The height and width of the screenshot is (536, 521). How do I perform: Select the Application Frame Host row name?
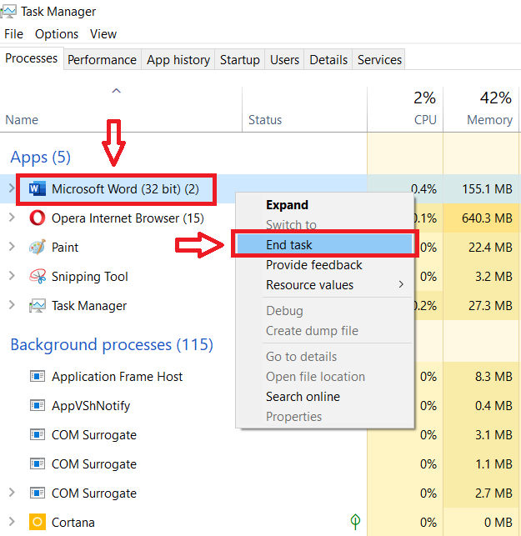[x=117, y=377]
